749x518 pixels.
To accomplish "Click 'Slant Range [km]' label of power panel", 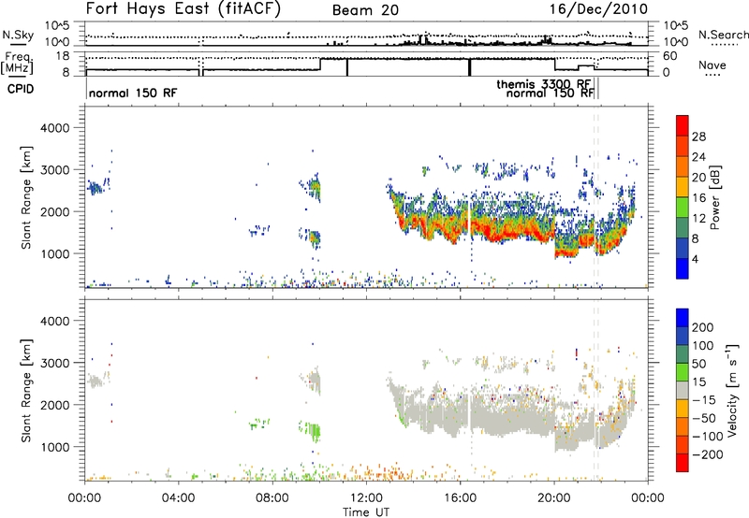I will (x=26, y=197).
